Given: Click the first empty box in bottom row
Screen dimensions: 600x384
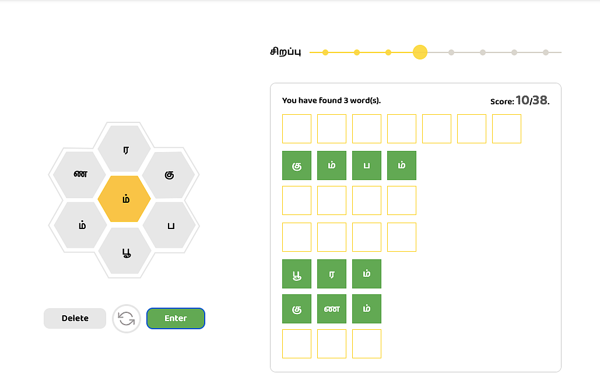Looking at the screenshot, I should [297, 344].
